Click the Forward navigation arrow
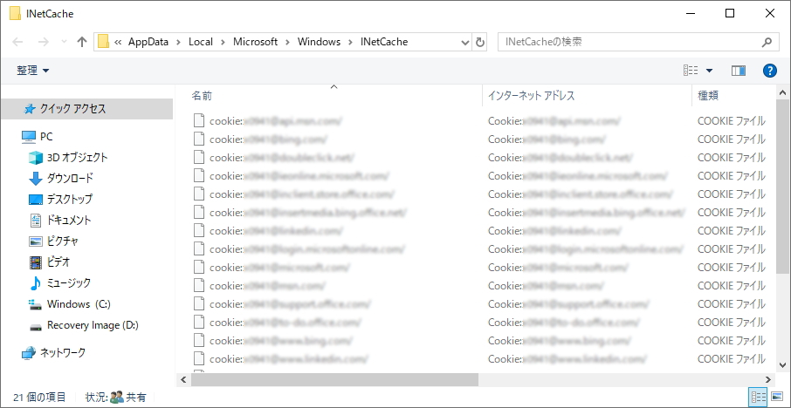 pyautogui.click(x=44, y=43)
